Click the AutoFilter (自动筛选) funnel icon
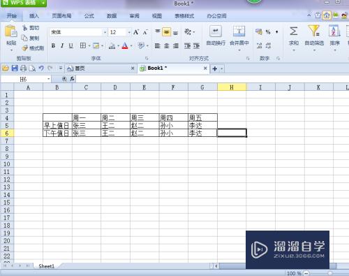The width and height of the screenshot is (349, 276). coord(314,31)
